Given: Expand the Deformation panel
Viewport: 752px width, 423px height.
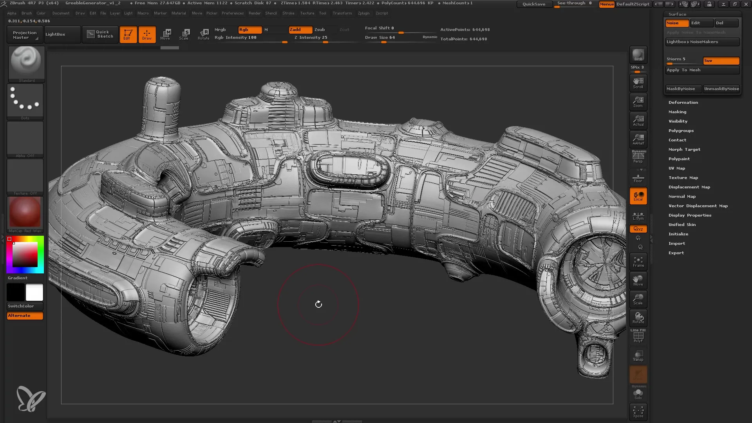Looking at the screenshot, I should [x=683, y=102].
